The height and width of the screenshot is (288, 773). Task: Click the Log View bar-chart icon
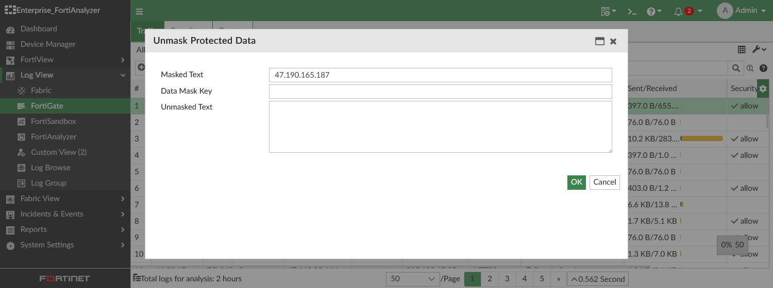pyautogui.click(x=10, y=76)
